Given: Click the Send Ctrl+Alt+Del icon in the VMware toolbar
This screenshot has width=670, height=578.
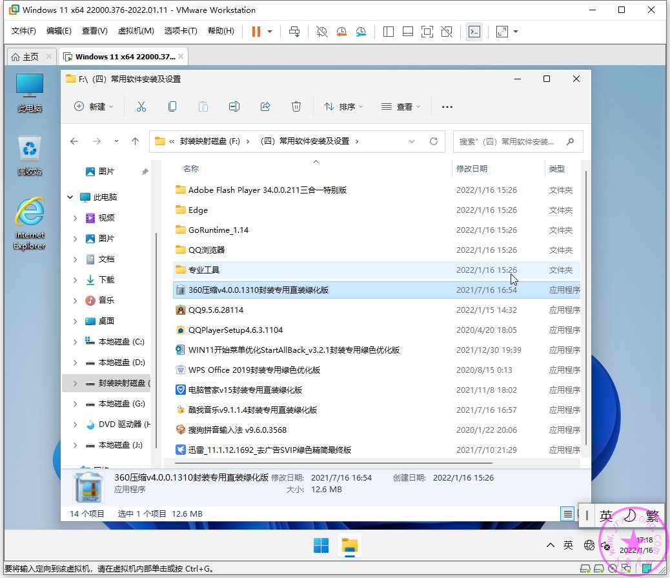Looking at the screenshot, I should pyautogui.click(x=294, y=32).
